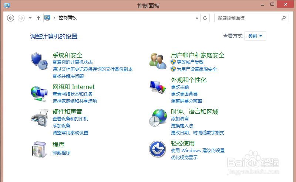The image size is (296, 182).
Task: Click 优化视觉显示 link
Action: click(184, 157)
